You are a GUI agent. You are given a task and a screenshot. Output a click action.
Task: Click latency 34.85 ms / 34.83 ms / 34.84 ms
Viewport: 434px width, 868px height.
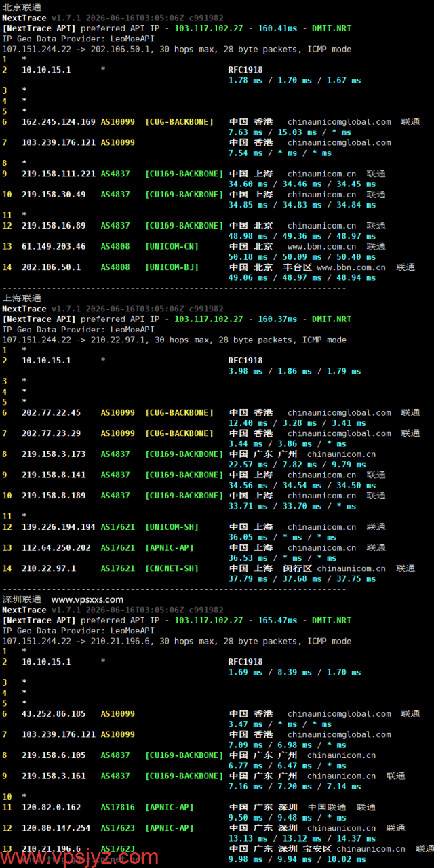click(302, 205)
